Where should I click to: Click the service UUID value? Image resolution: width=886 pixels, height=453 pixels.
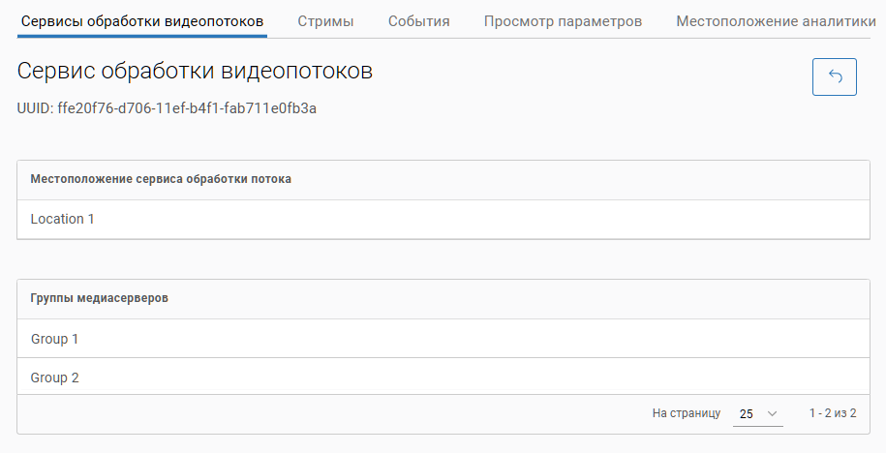(194, 108)
